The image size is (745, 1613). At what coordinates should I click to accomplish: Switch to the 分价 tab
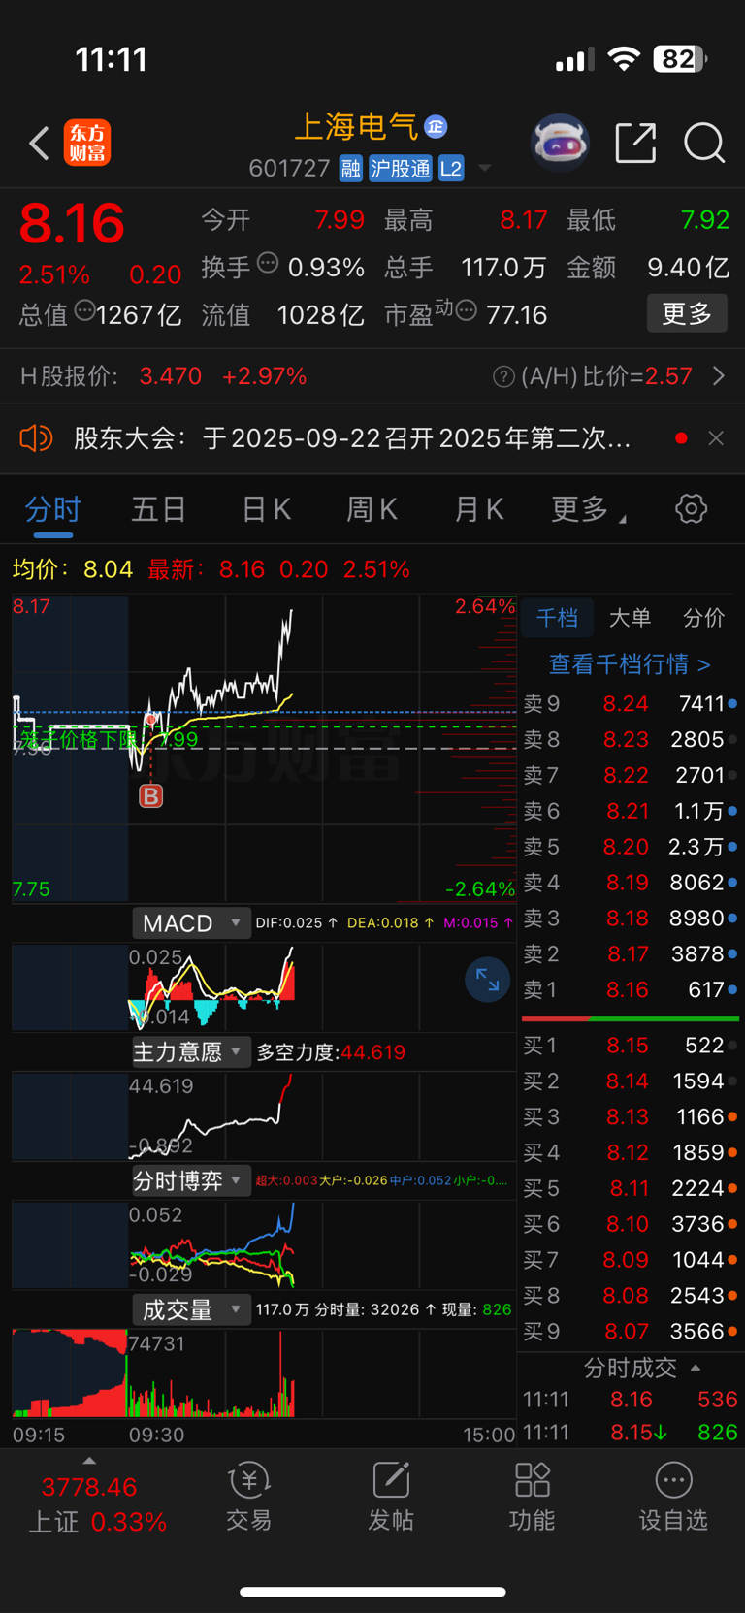(x=703, y=618)
